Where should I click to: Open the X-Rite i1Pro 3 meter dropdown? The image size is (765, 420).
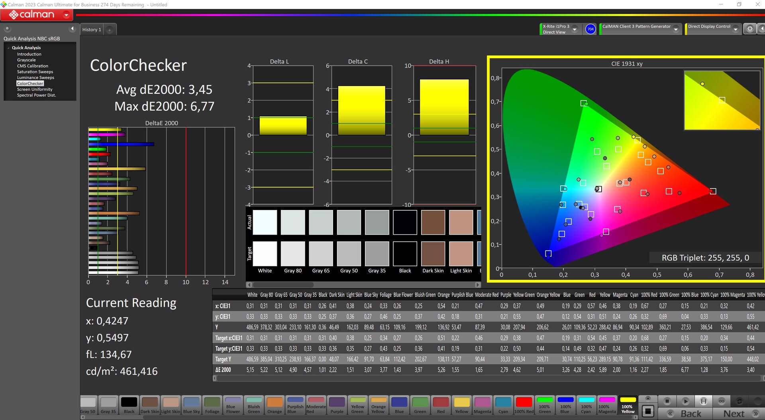coord(575,29)
